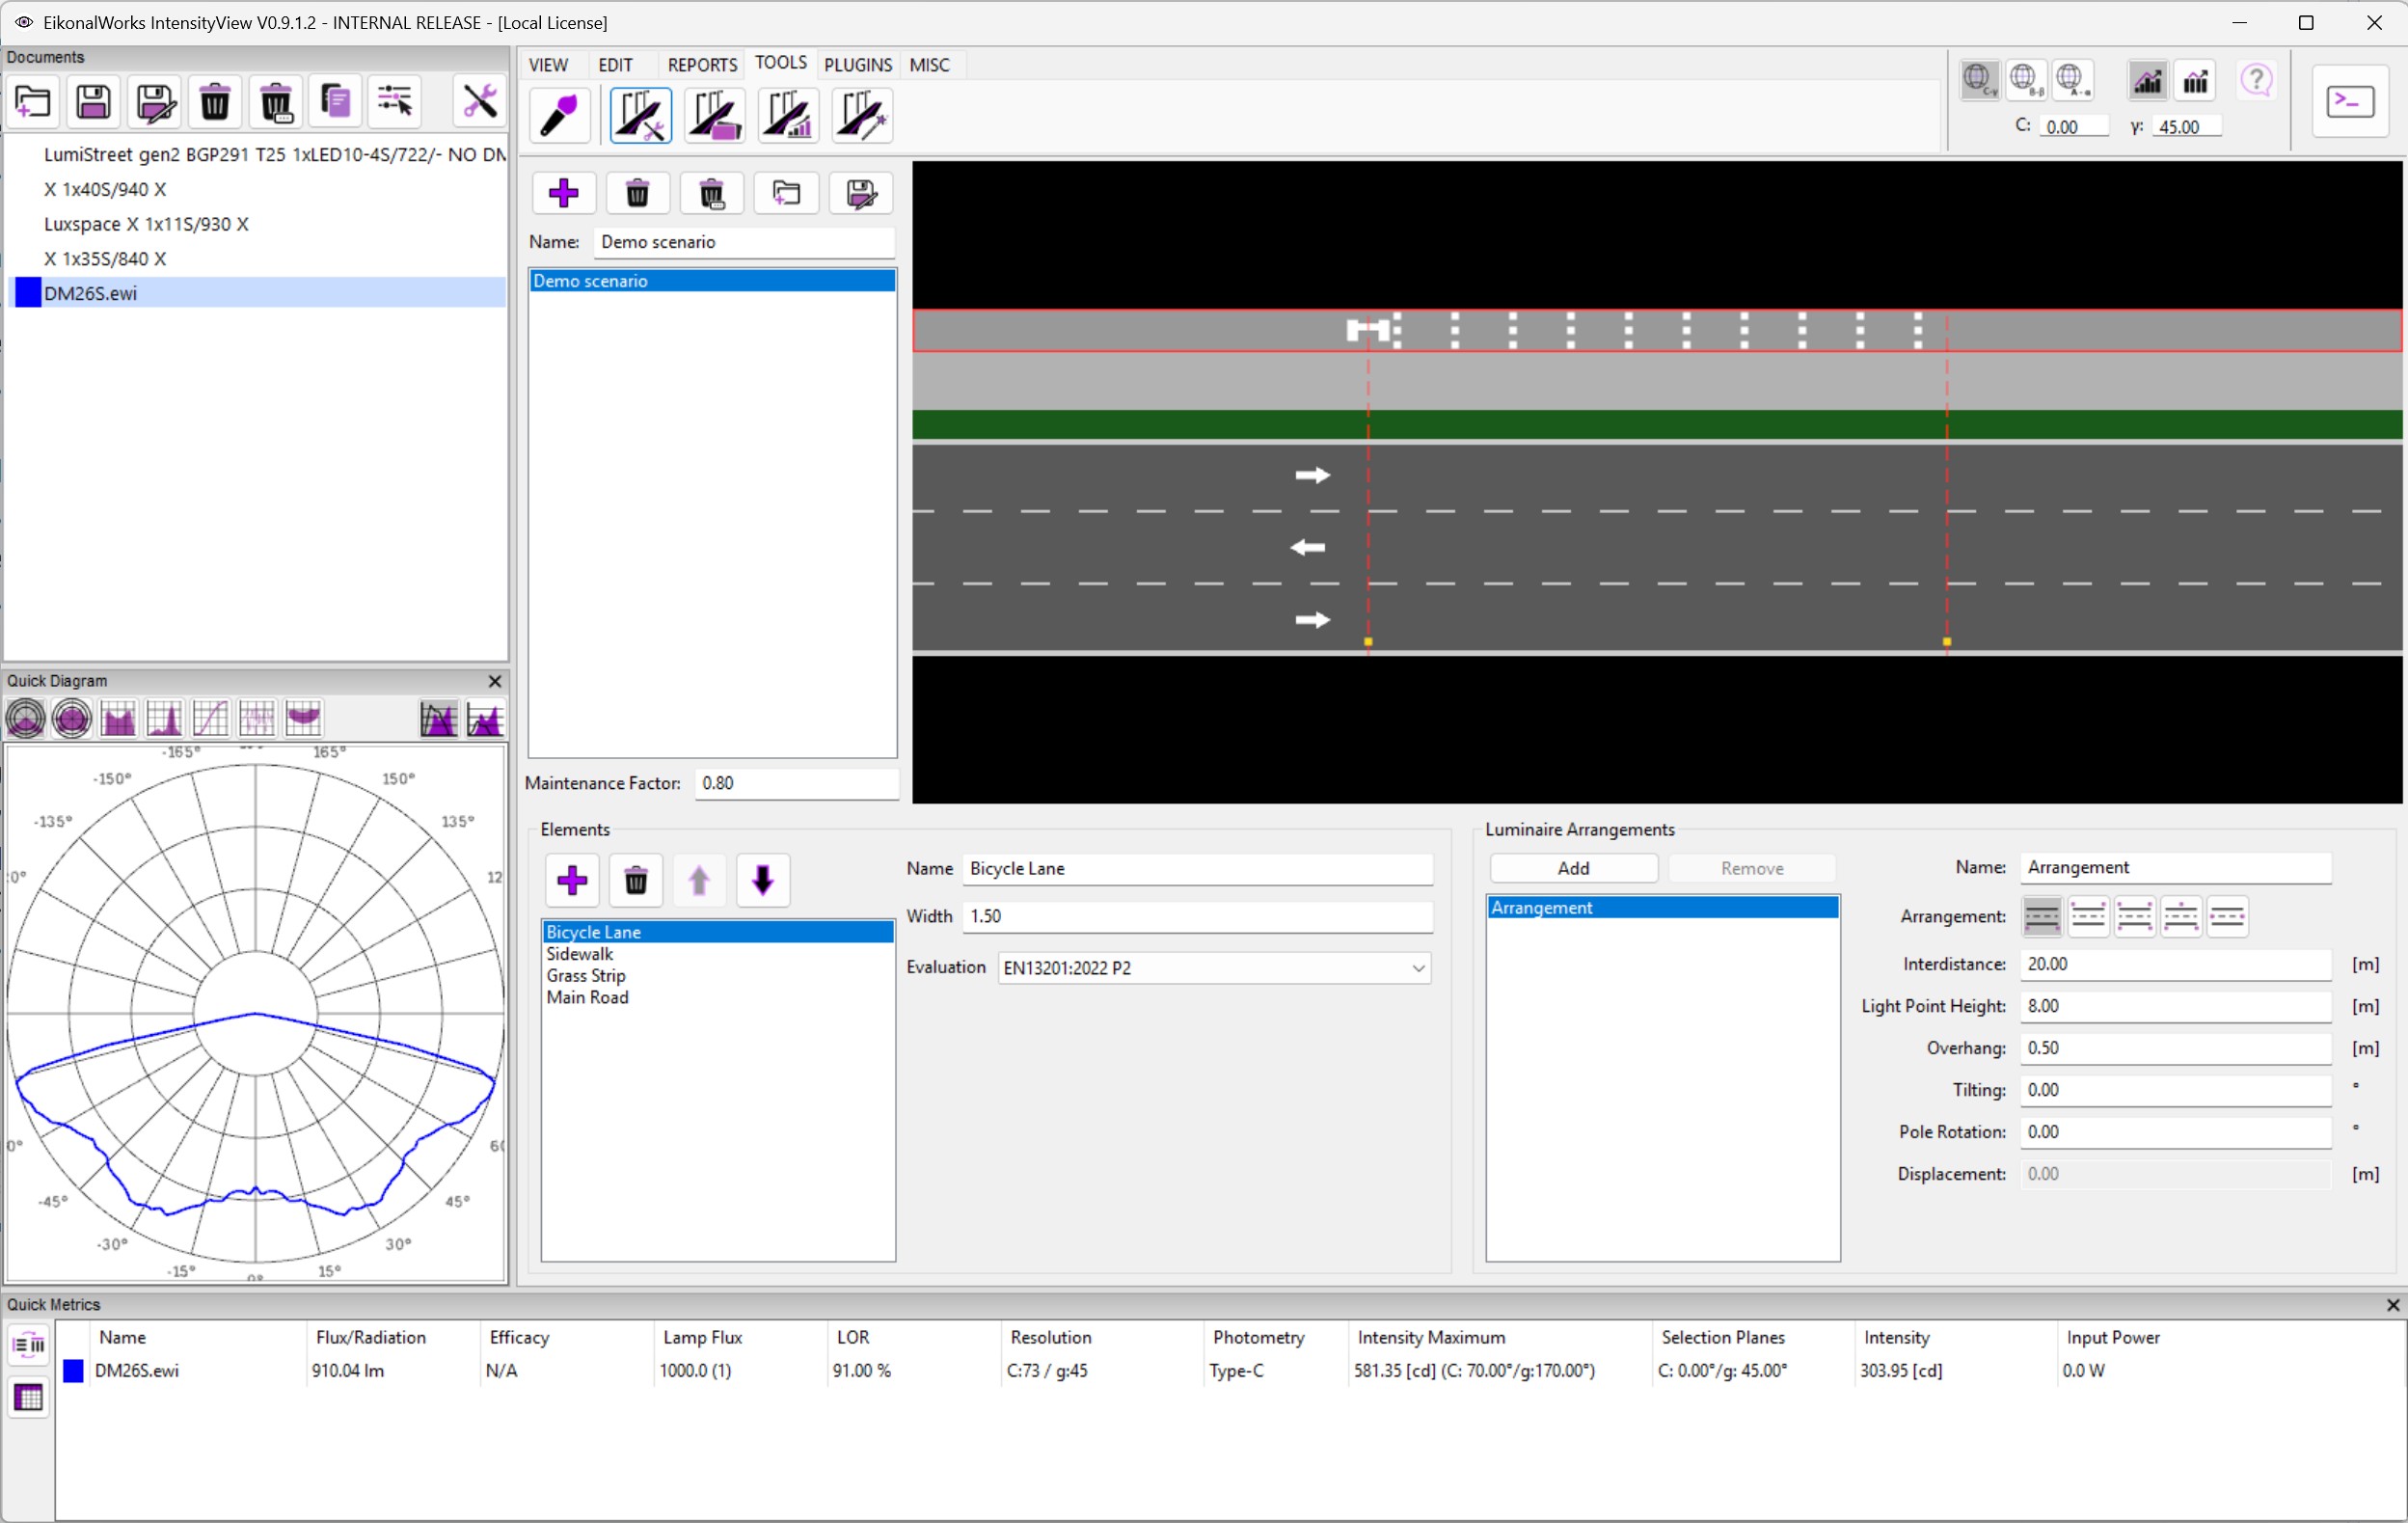Click the road scenario folder icon
Screen dimensions: 2408x1523
pyautogui.click(x=714, y=116)
